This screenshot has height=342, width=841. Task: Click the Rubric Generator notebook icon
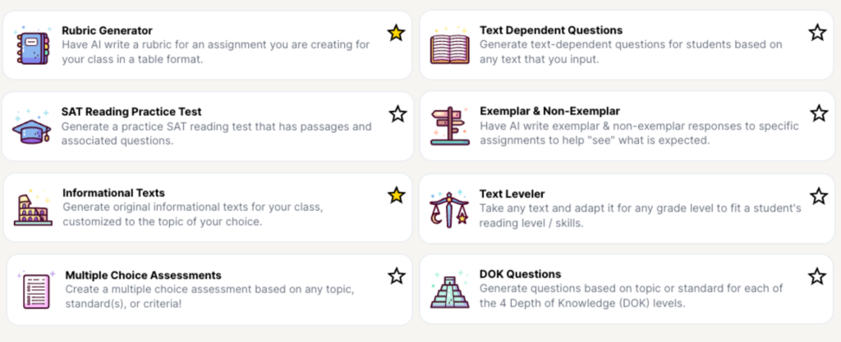click(32, 46)
